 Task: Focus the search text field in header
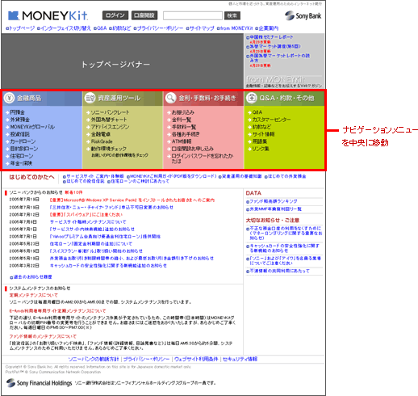click(193, 15)
